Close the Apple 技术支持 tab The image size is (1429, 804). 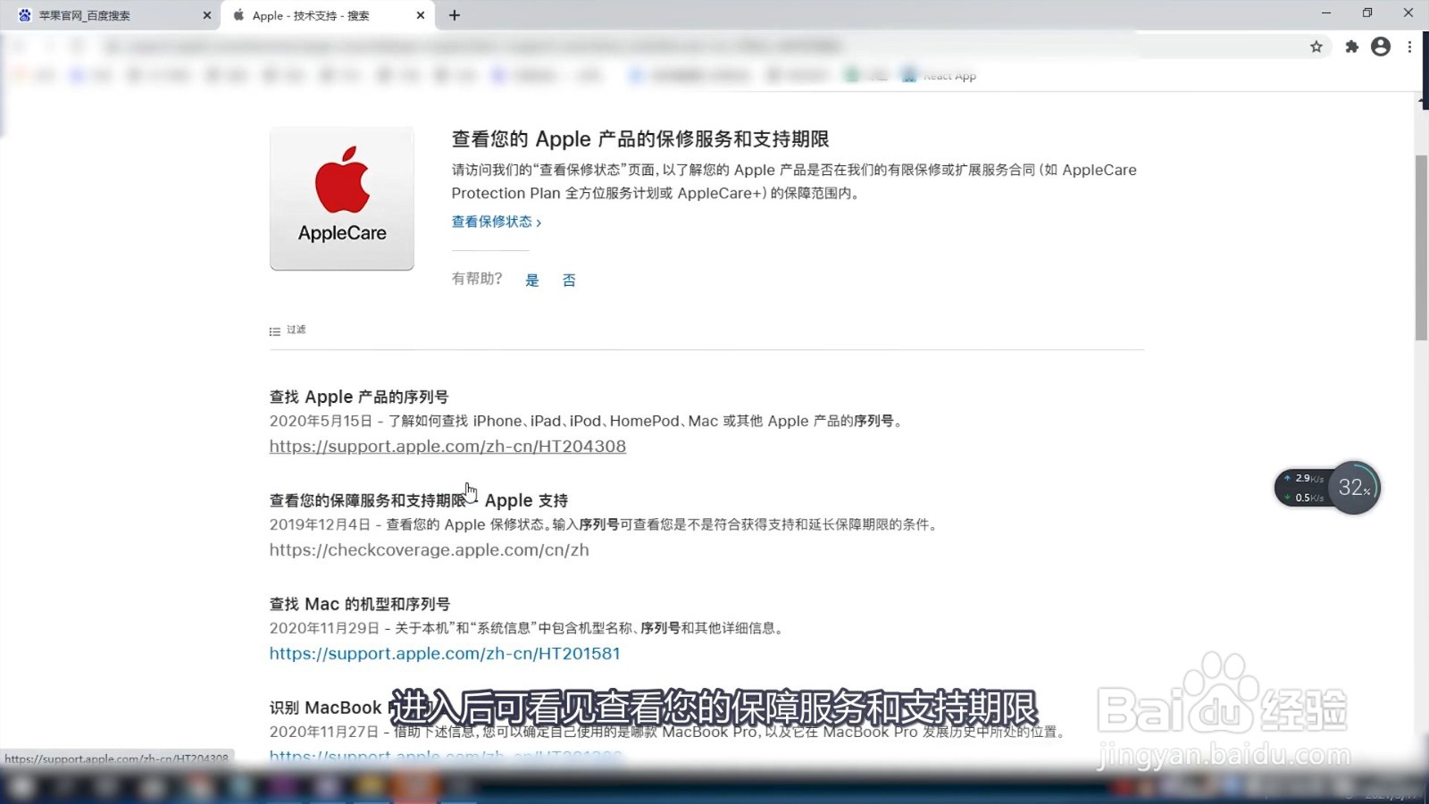click(421, 15)
